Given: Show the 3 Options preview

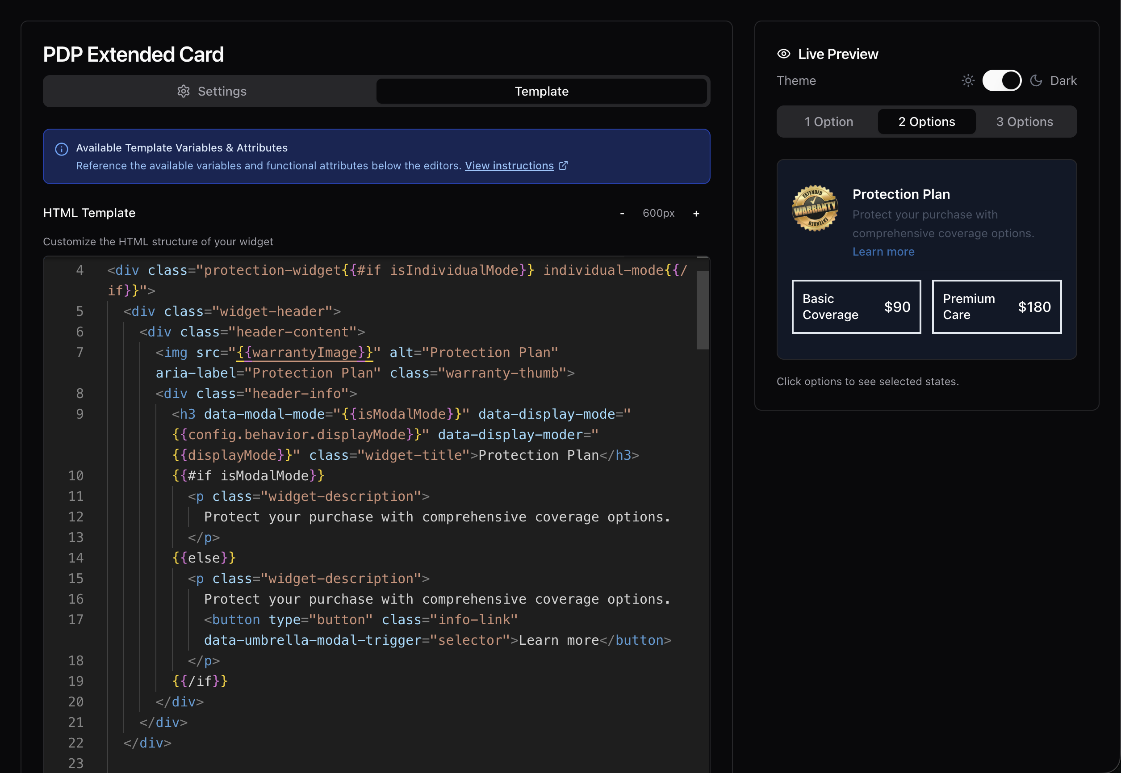Looking at the screenshot, I should click(1024, 122).
